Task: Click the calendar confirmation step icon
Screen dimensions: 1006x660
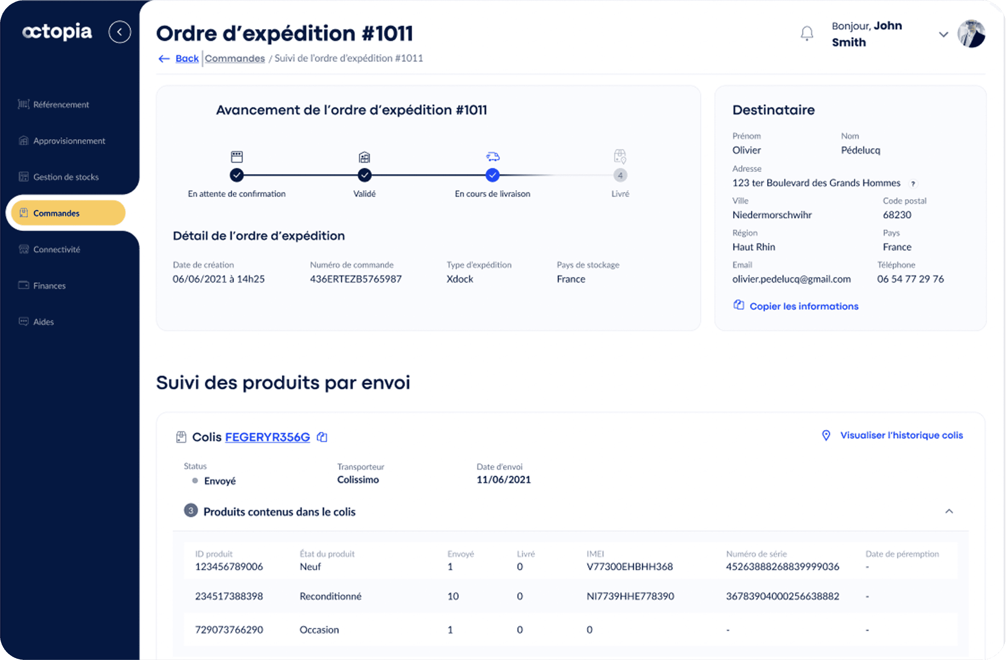Action: click(237, 157)
